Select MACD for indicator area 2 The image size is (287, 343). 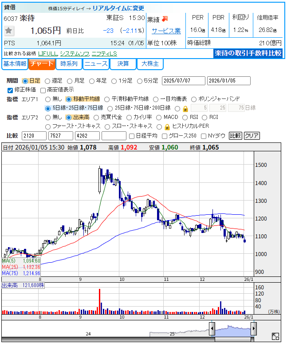157,117
